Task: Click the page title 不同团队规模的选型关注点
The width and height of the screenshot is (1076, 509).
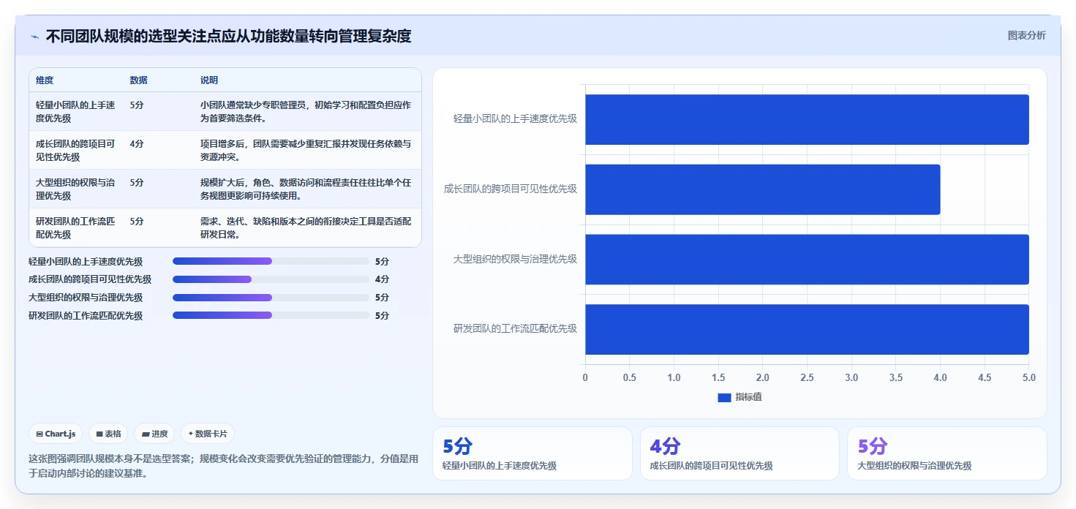Action: click(x=228, y=36)
